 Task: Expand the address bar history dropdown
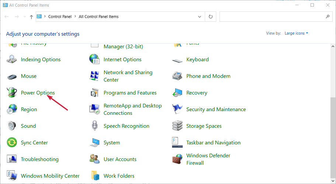(x=200, y=17)
